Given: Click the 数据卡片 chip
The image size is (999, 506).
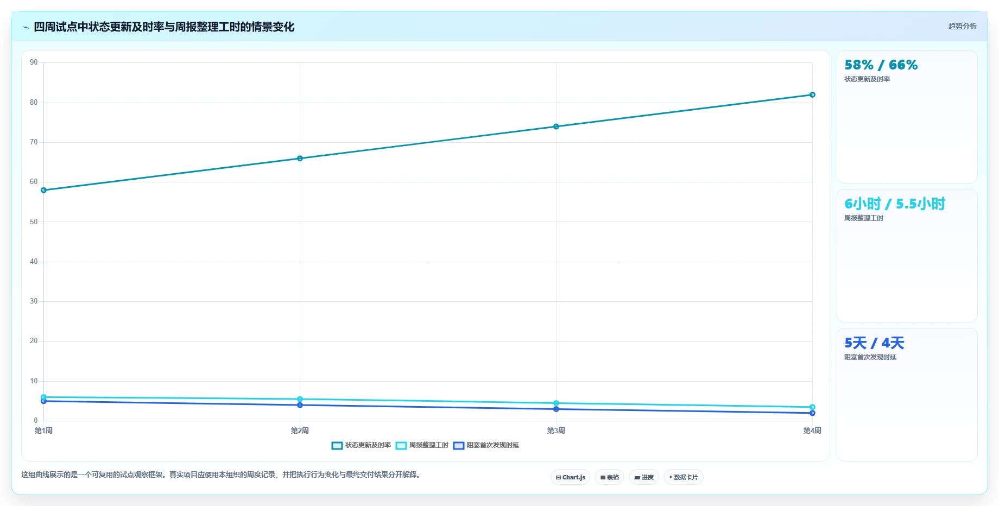Looking at the screenshot, I should pos(683,477).
